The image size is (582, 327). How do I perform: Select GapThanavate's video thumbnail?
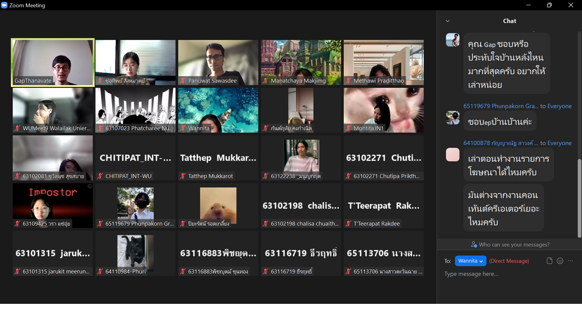(x=53, y=62)
